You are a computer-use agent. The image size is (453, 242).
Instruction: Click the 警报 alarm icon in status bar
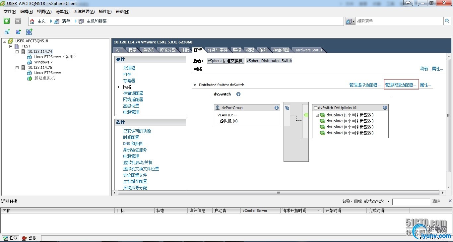coord(24,238)
